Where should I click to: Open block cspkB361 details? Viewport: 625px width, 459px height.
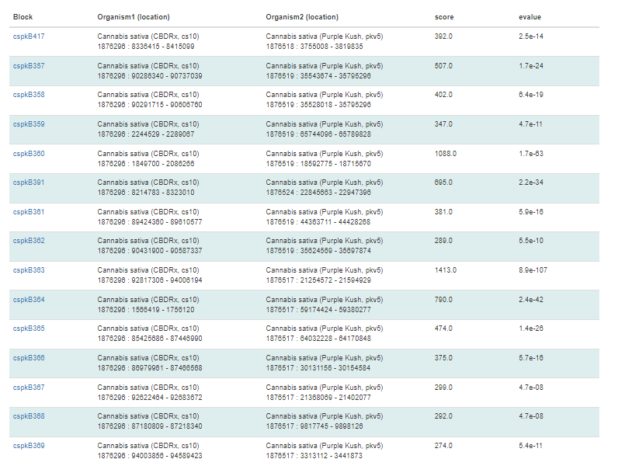[29, 212]
